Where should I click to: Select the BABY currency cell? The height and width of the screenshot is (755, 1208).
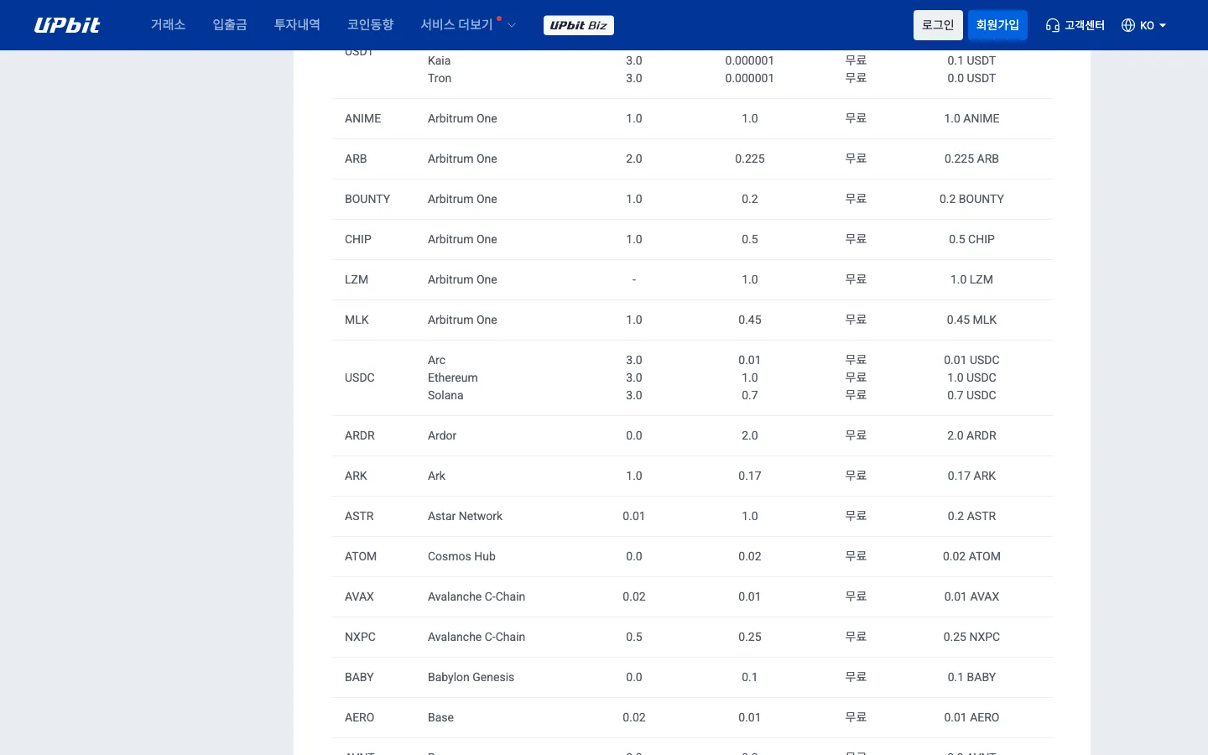coord(359,677)
